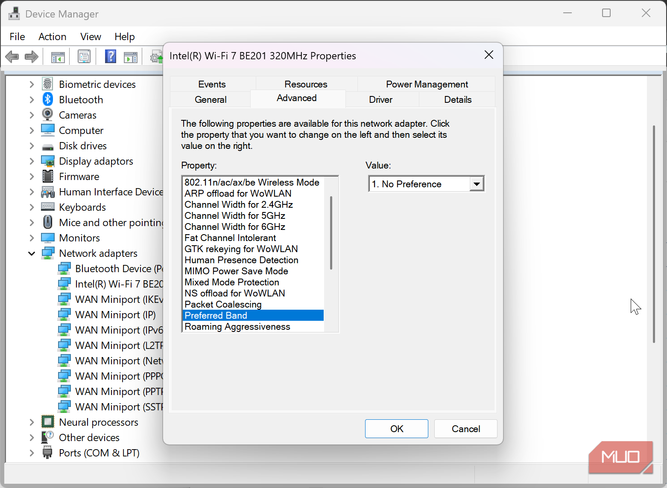667x488 pixels.
Task: Switch to the Power Management tab
Action: (x=427, y=84)
